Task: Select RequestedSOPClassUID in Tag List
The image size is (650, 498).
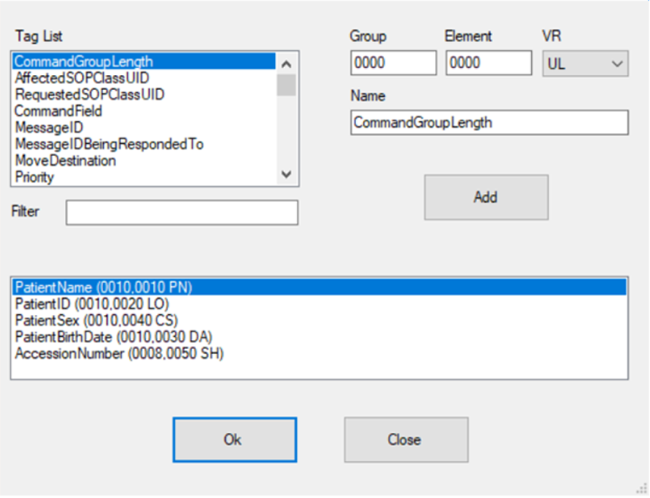Action: [x=144, y=95]
